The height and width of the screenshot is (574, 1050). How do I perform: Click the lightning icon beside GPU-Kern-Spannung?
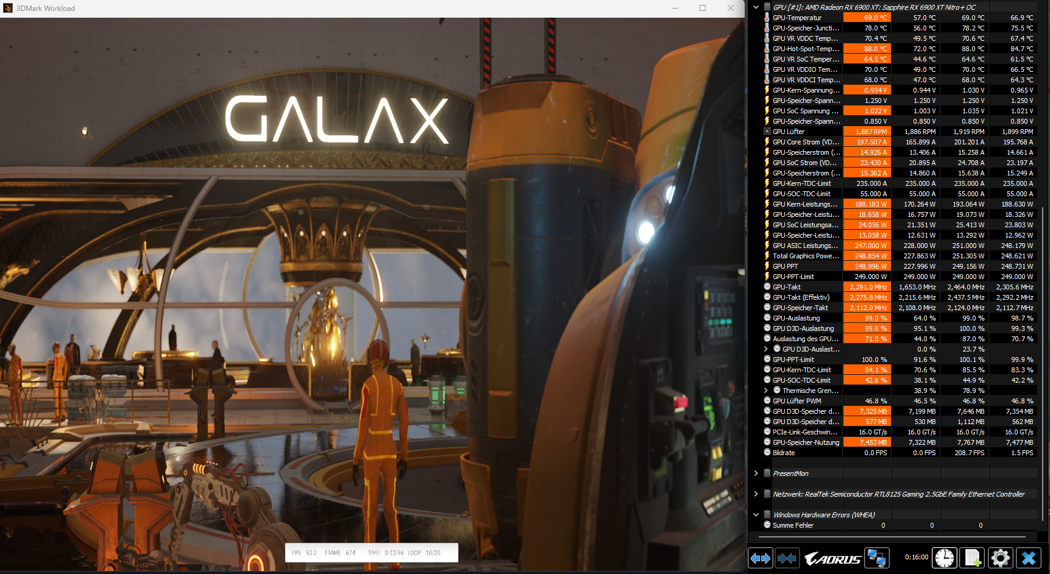coord(767,90)
